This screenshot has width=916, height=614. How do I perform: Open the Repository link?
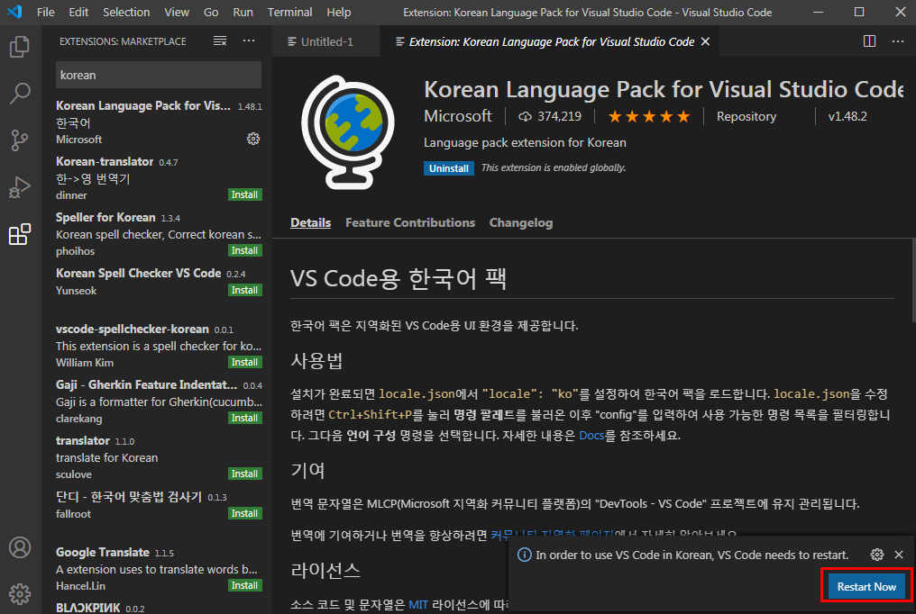pos(747,117)
